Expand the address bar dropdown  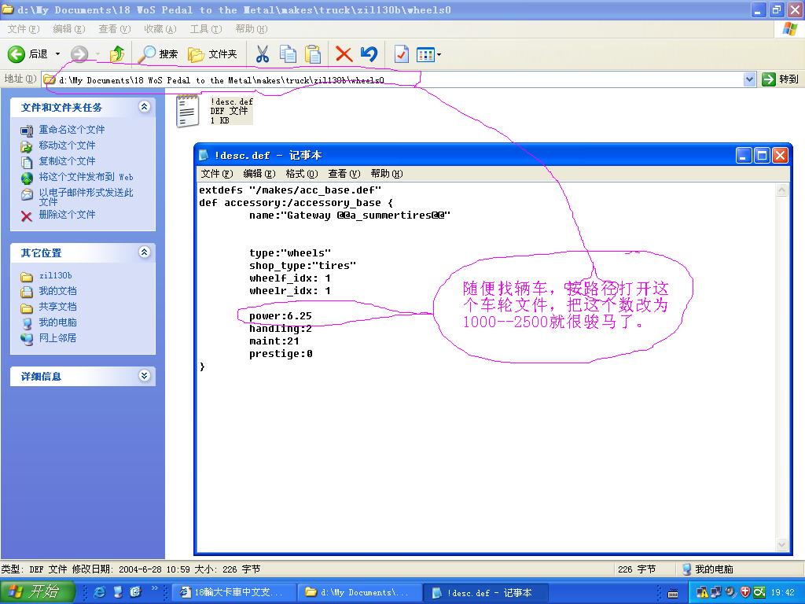[749, 79]
